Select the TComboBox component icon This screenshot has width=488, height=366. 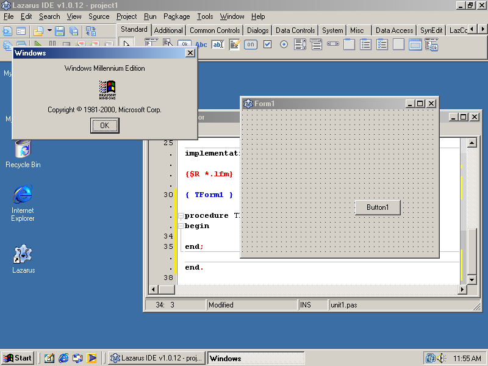click(x=316, y=45)
